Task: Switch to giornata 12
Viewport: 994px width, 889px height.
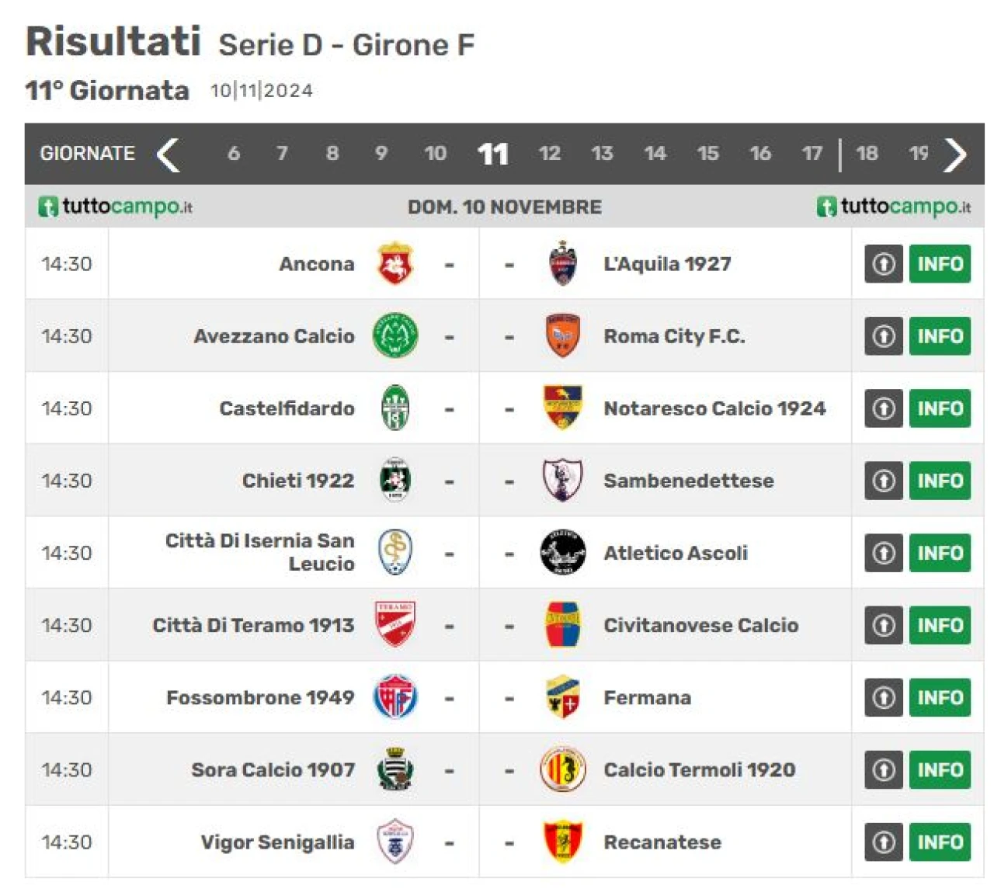Action: pos(550,154)
